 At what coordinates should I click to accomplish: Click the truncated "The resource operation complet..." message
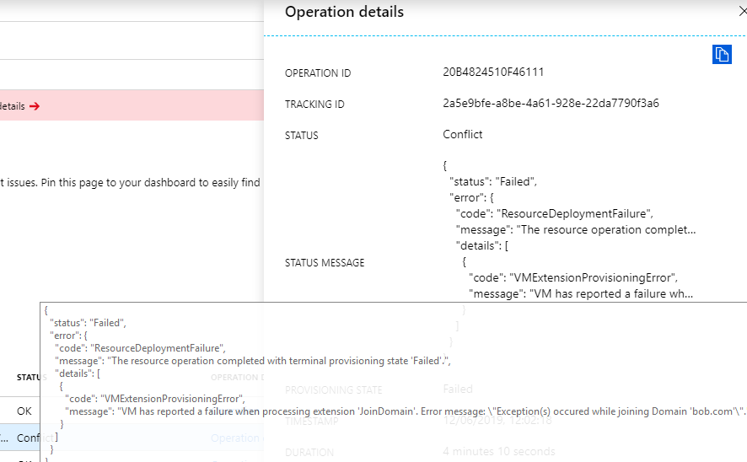[576, 229]
